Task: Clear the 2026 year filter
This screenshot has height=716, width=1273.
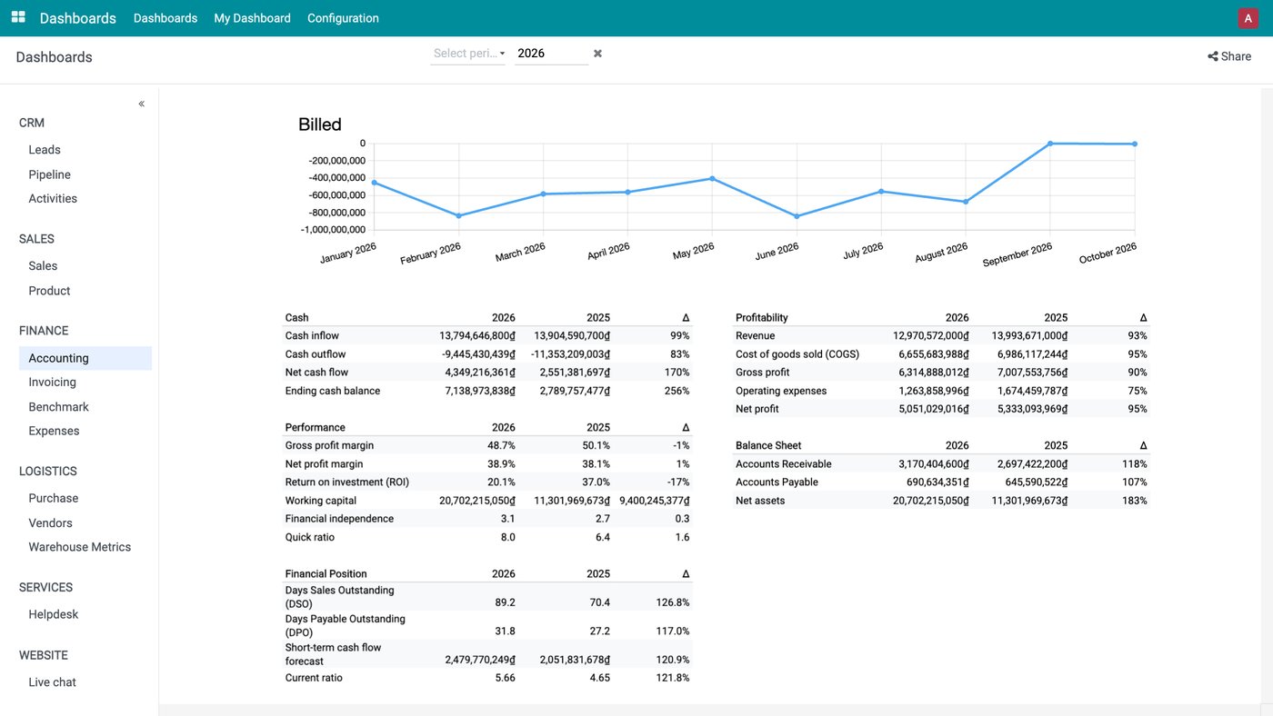Action: pyautogui.click(x=597, y=54)
